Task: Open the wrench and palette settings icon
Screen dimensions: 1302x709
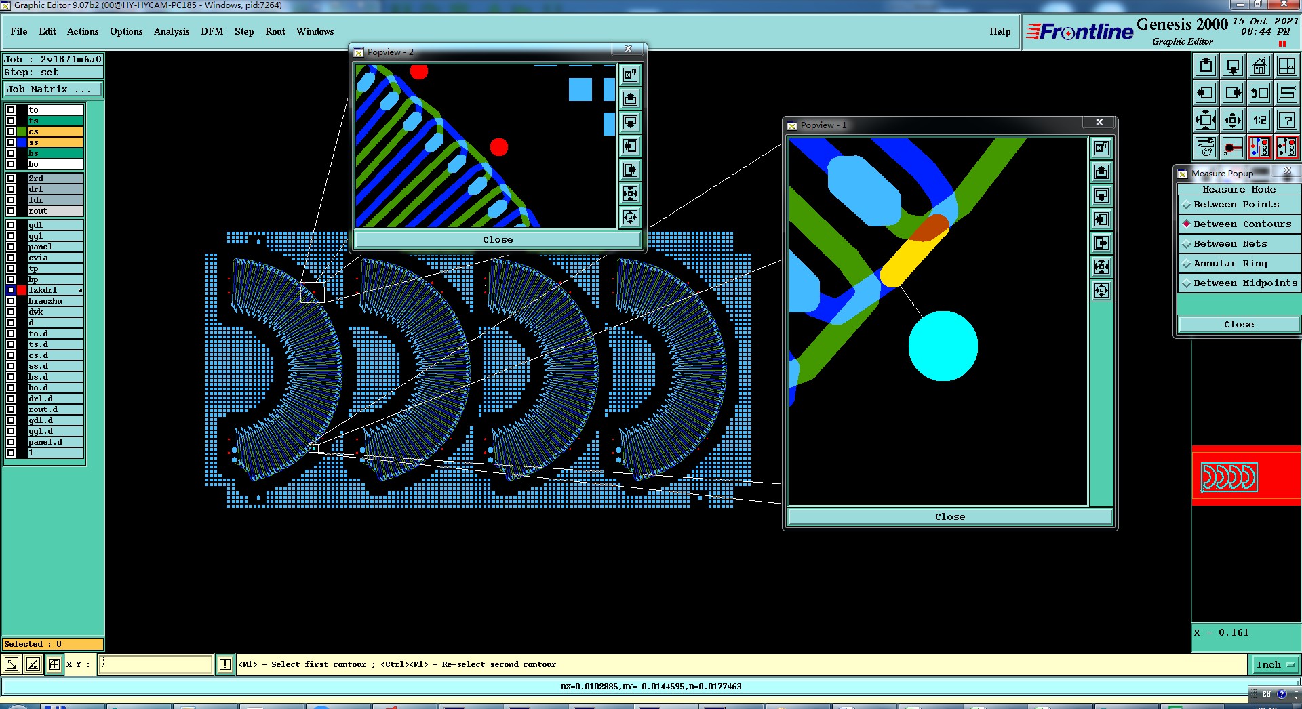Action: (x=1206, y=147)
